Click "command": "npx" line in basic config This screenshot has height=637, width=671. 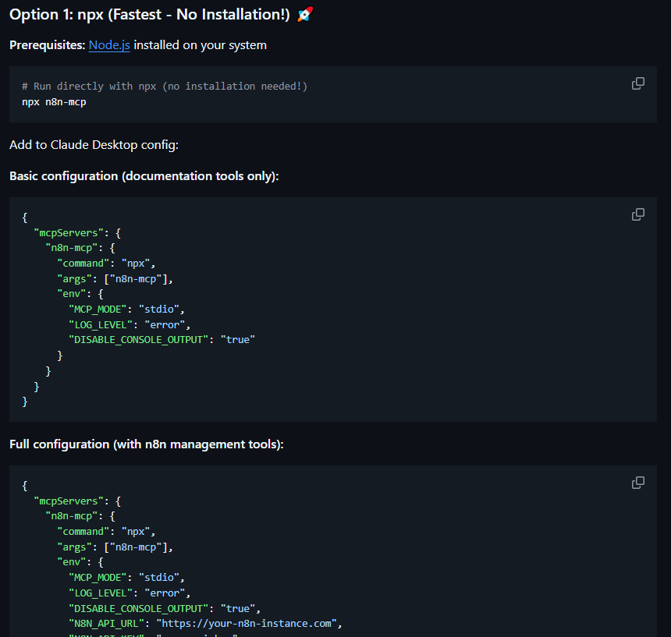click(x=106, y=264)
